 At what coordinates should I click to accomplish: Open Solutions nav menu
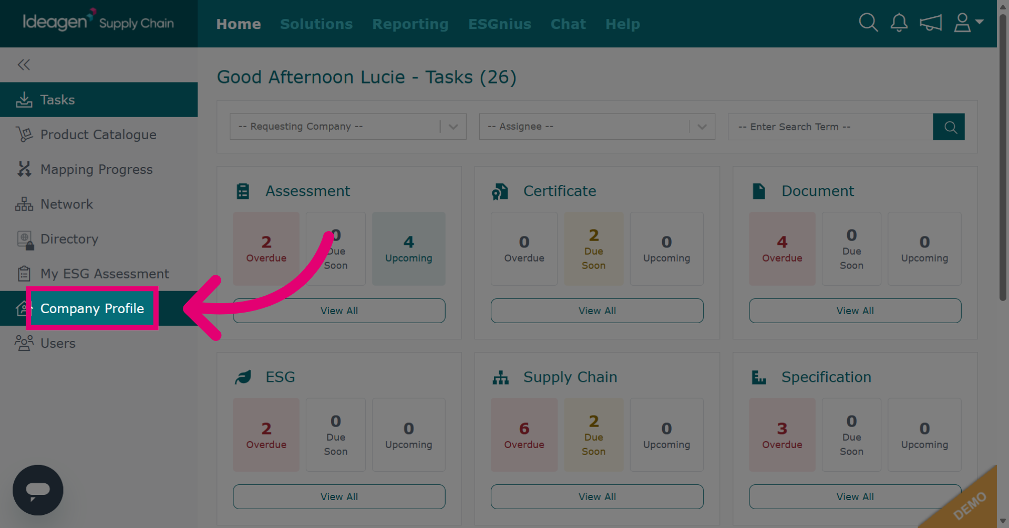(x=316, y=24)
